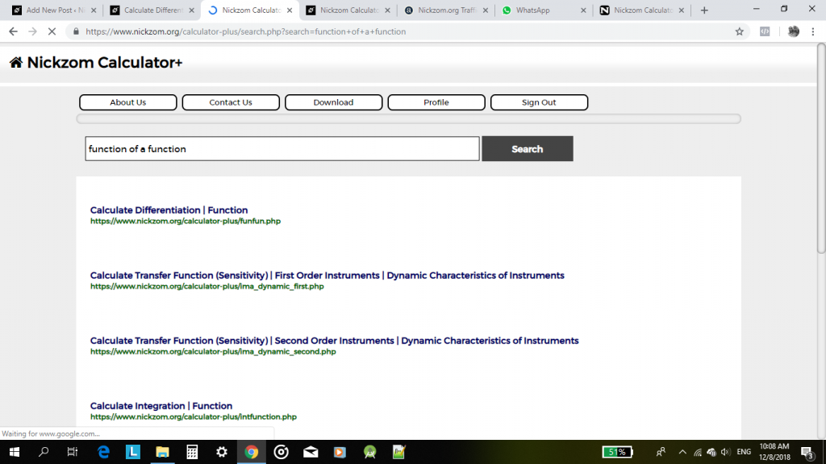Click the Download button

[333, 102]
